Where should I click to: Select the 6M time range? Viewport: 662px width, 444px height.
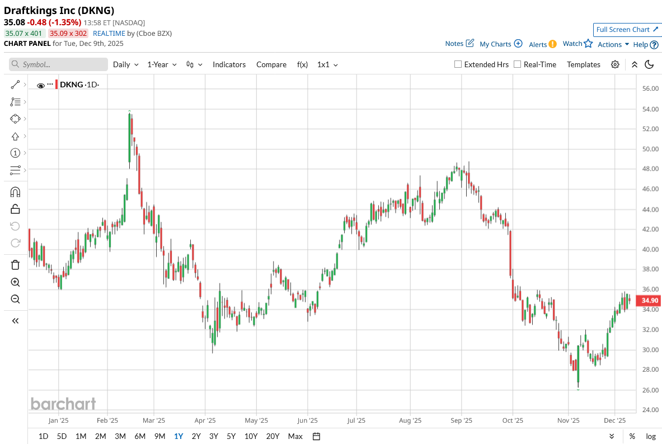point(140,436)
